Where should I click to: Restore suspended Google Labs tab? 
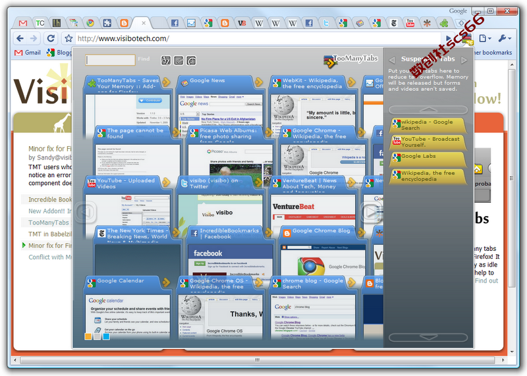click(428, 159)
